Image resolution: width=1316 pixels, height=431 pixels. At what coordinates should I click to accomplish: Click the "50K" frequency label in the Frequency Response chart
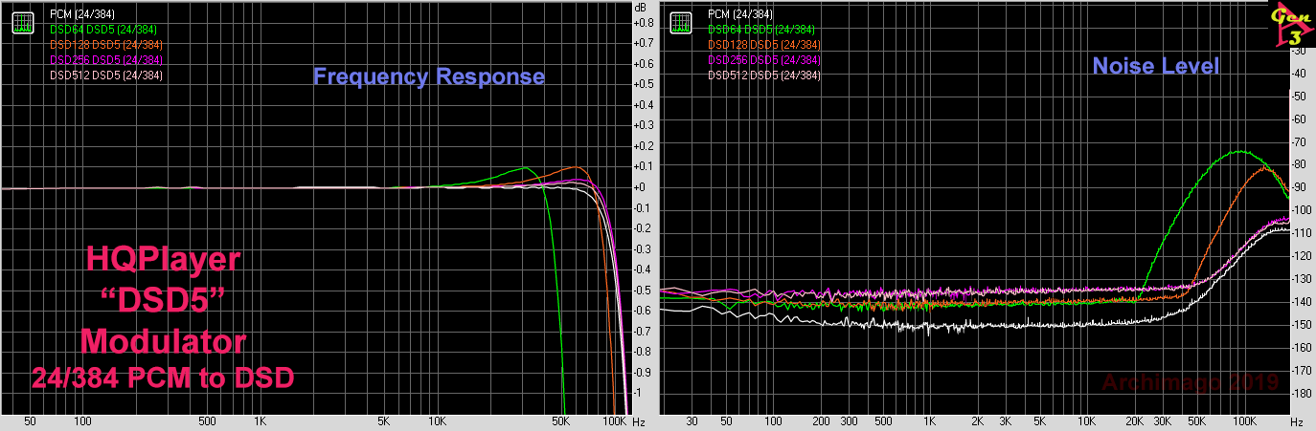562,421
